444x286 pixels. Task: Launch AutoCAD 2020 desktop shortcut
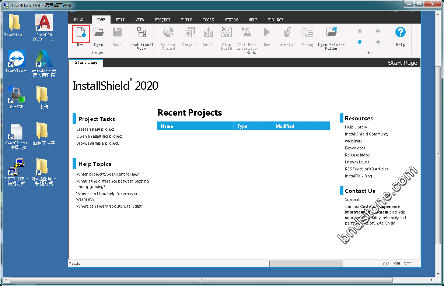[44, 27]
